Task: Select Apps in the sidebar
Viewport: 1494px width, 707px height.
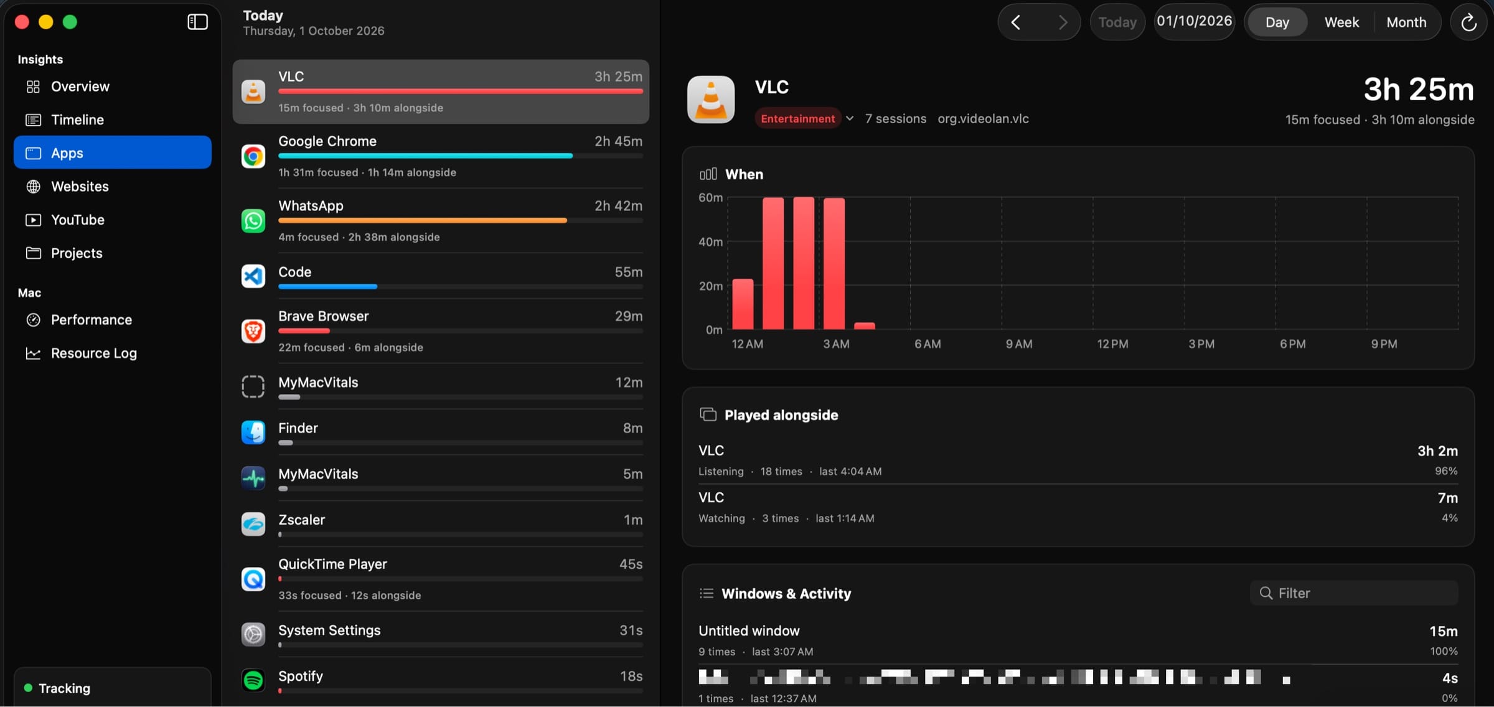Action: pyautogui.click(x=112, y=152)
